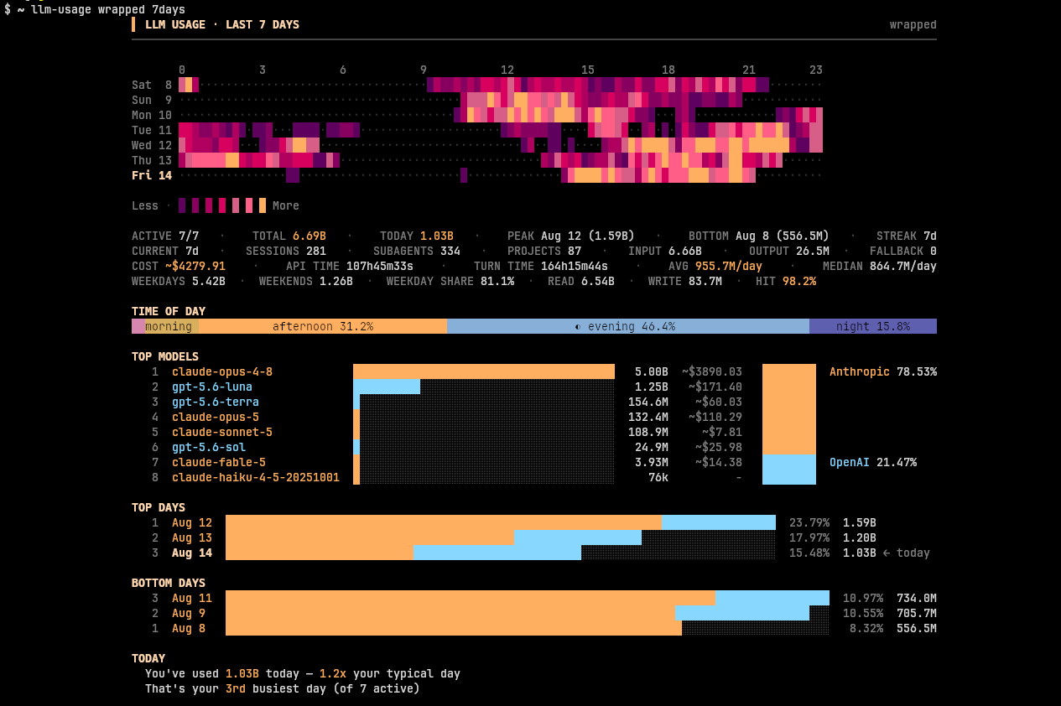This screenshot has height=706, width=1061.
Task: Click the 'night 15.8%' bar segment
Action: tap(873, 326)
